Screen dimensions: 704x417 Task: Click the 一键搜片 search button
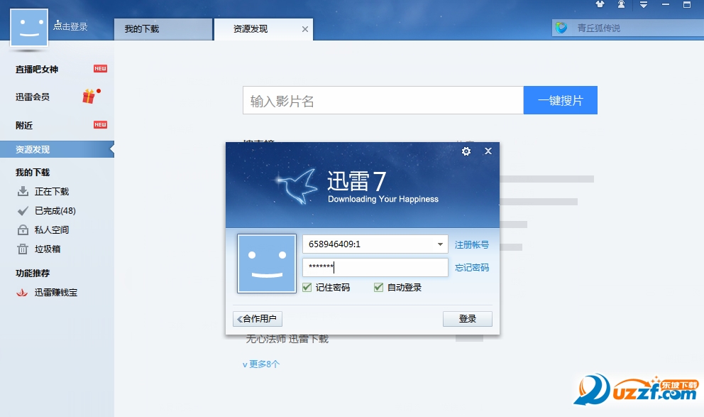pos(561,100)
